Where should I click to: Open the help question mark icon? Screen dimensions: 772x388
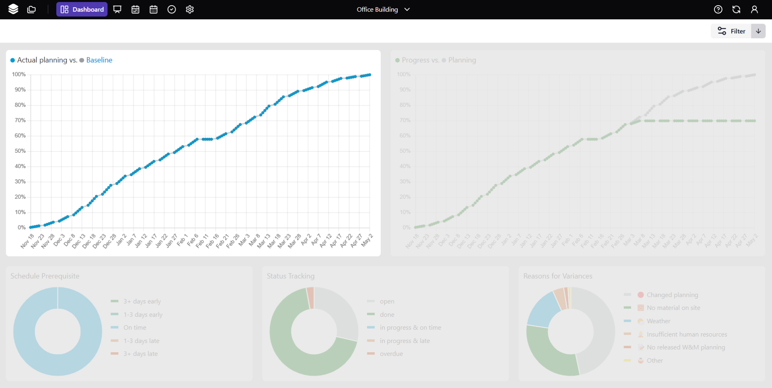pyautogui.click(x=719, y=9)
